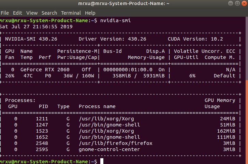Click PID 1523 in the process list
Viewport: 248px width, 164px height.
[x=42, y=131]
